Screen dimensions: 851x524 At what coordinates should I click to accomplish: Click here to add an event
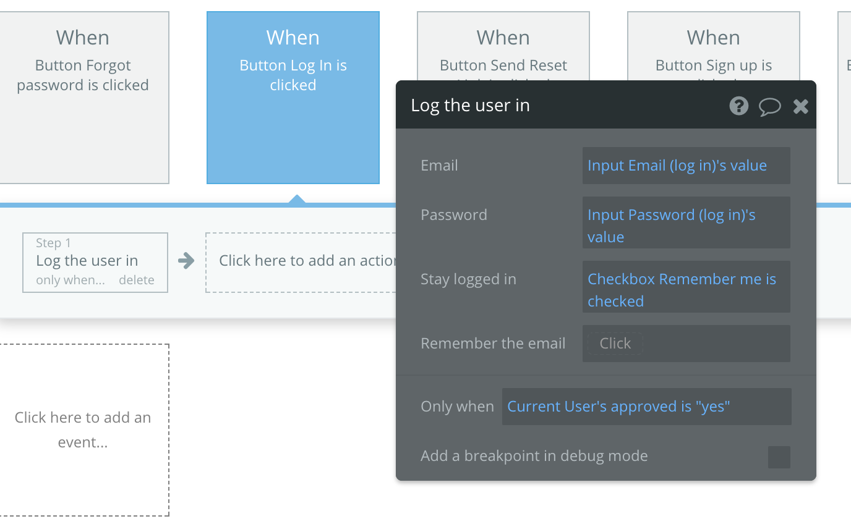click(83, 430)
